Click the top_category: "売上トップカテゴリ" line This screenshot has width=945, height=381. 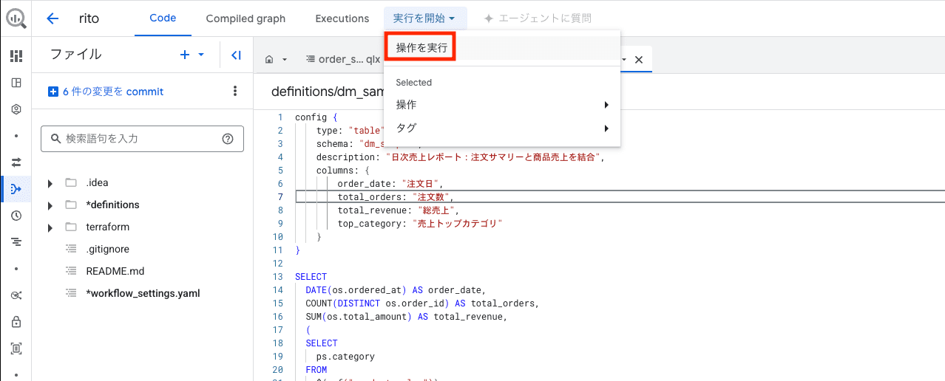tap(419, 223)
